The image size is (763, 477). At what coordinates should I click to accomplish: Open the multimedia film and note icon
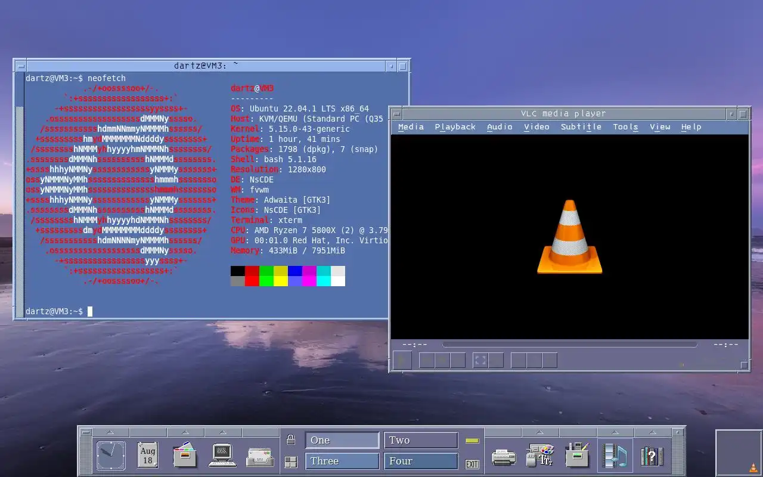615,456
